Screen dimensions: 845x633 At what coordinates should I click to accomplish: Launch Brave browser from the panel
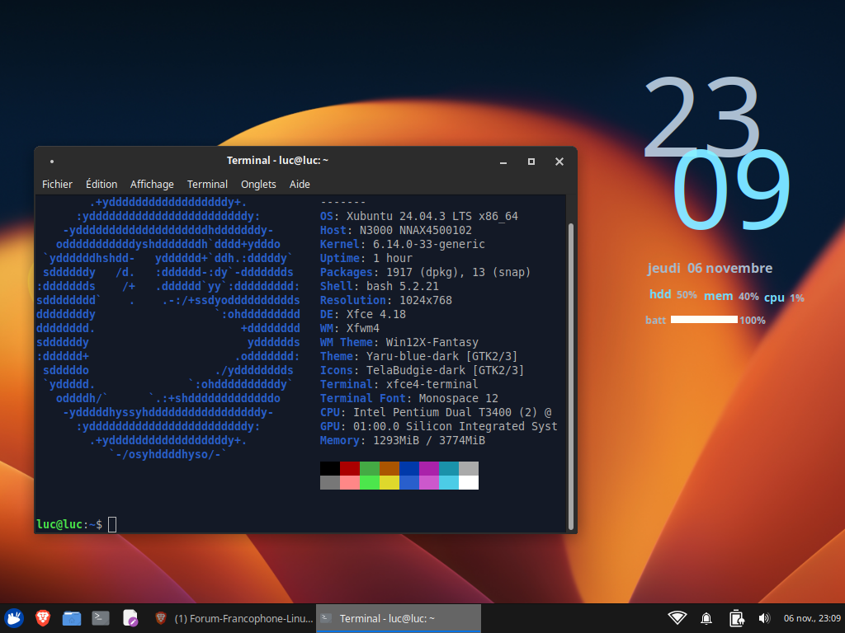click(43, 618)
